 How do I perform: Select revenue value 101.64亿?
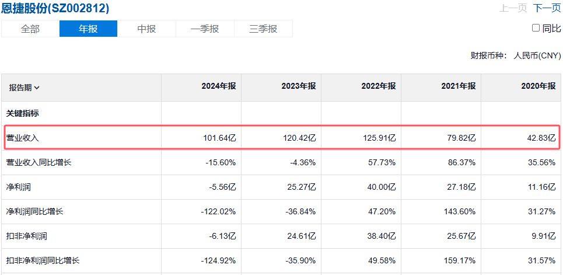point(219,138)
